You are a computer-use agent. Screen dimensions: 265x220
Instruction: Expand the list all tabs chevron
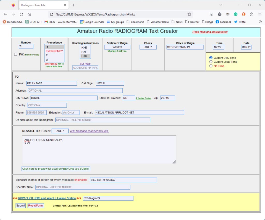[221, 5]
